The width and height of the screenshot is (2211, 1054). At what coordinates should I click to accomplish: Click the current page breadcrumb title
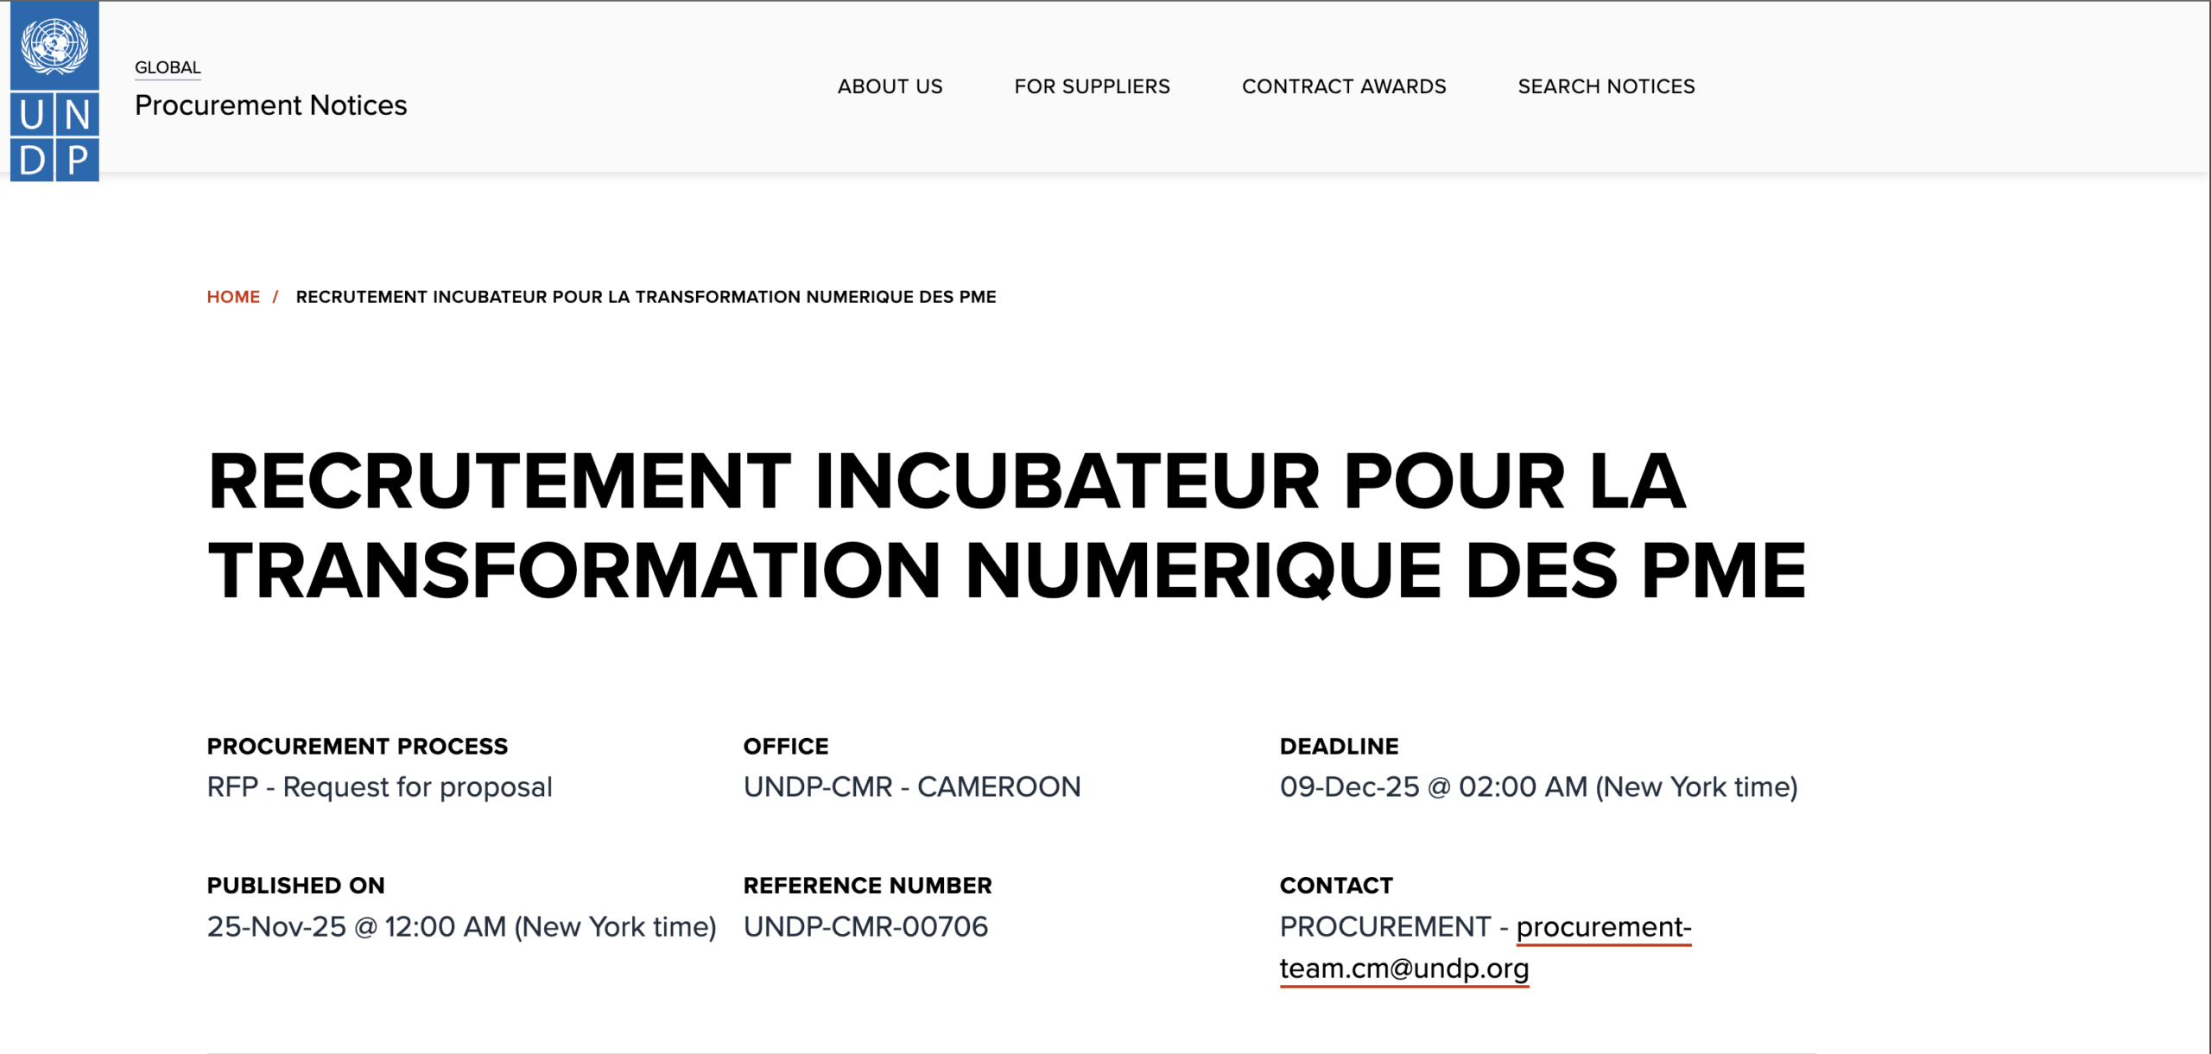click(645, 297)
